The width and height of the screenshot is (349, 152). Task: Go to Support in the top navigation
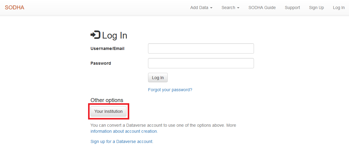(292, 8)
